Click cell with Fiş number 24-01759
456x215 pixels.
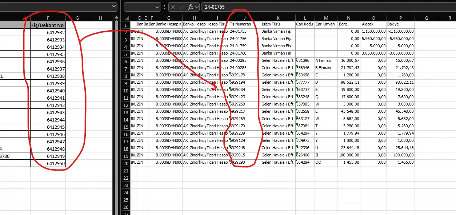(245, 46)
